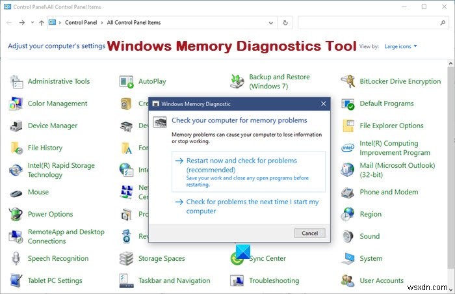This screenshot has height=294, width=455.
Task: Open RemoteApp and Desktop Connections icon
Action: click(16, 237)
